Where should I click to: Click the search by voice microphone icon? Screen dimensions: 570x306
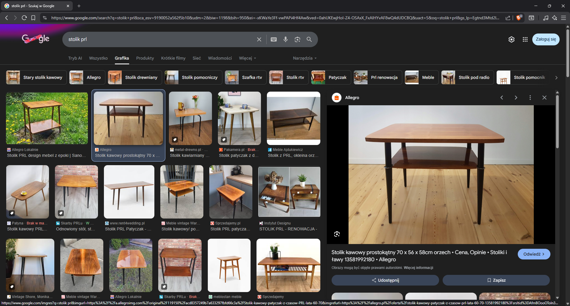[x=285, y=39]
